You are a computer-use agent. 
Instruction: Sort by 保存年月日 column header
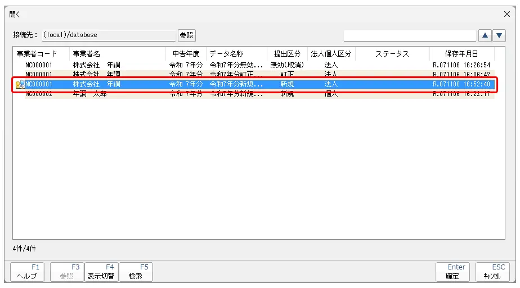click(x=461, y=54)
